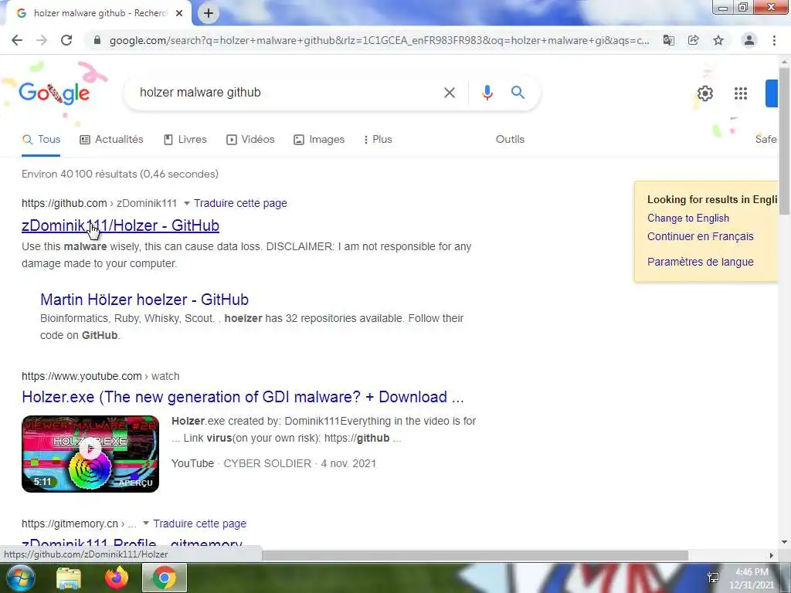The height and width of the screenshot is (593, 791).
Task: Choose Continuer en Français
Action: click(700, 236)
